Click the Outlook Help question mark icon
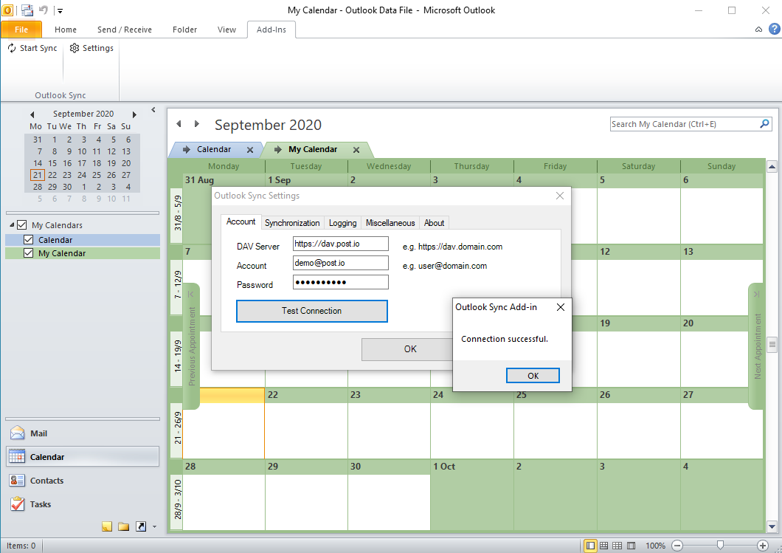The height and width of the screenshot is (553, 782). (x=774, y=29)
